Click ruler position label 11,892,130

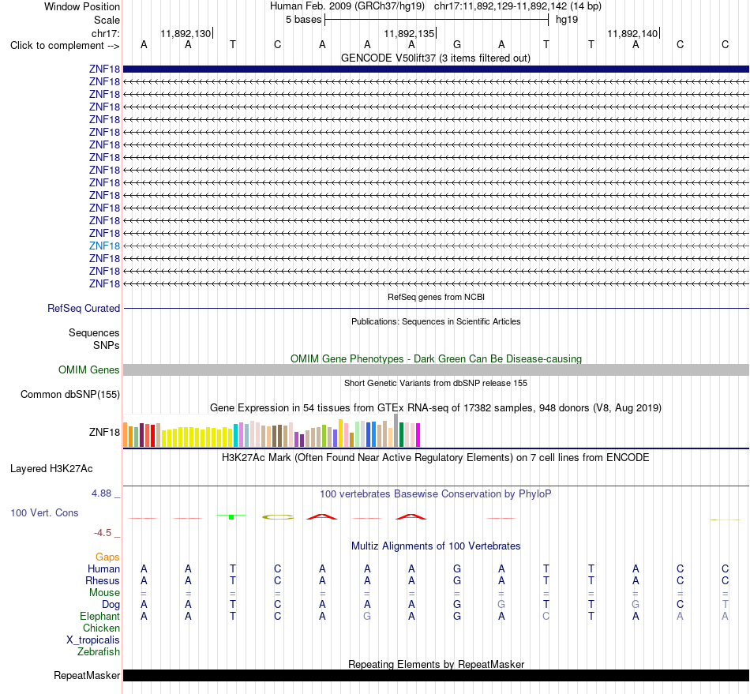coord(186,33)
